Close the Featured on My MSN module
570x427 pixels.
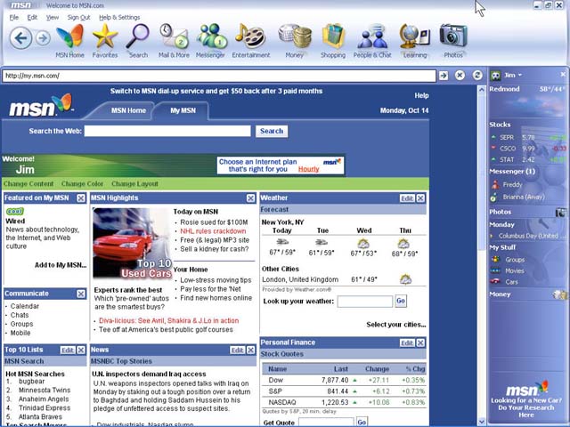point(81,197)
